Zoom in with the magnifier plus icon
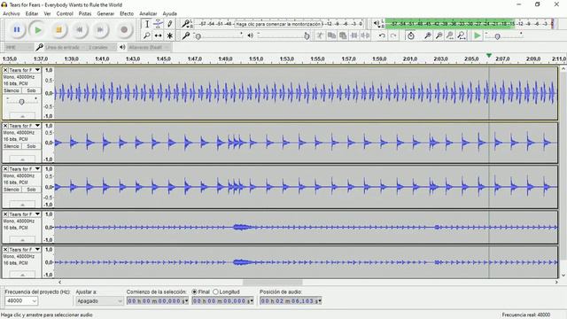This screenshot has height=319, width=567. [427, 35]
